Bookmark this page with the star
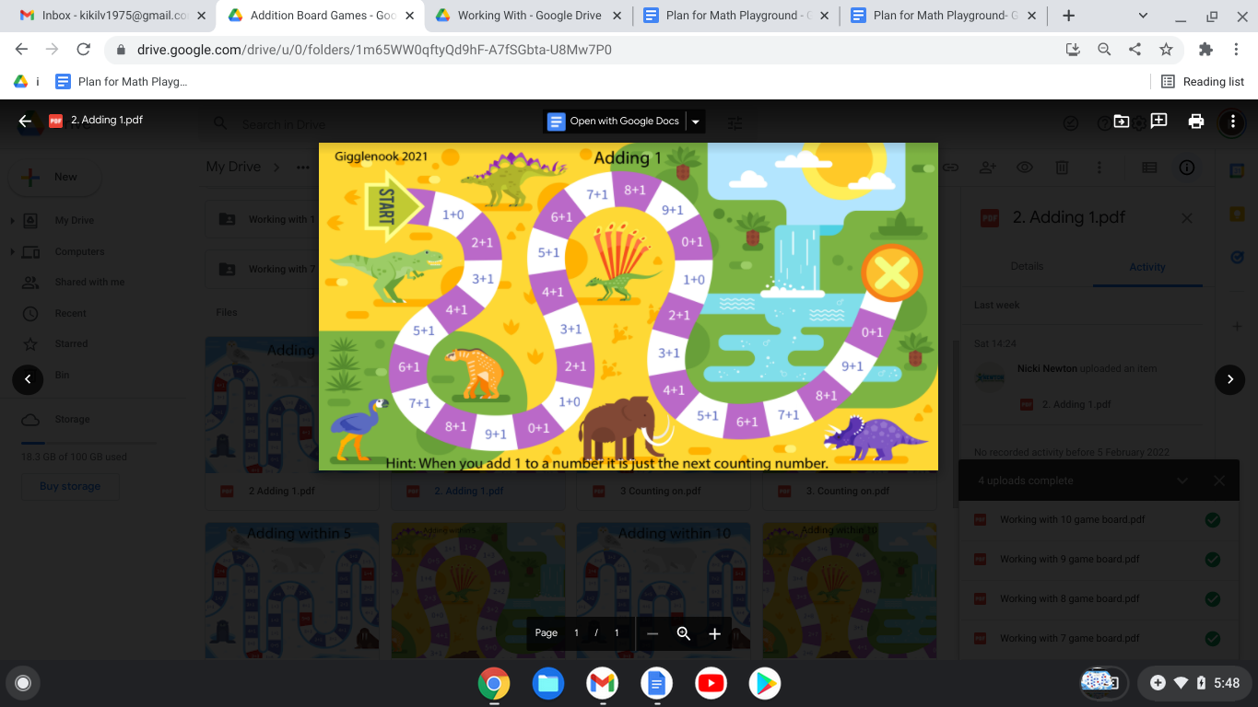The width and height of the screenshot is (1258, 707). (1166, 50)
